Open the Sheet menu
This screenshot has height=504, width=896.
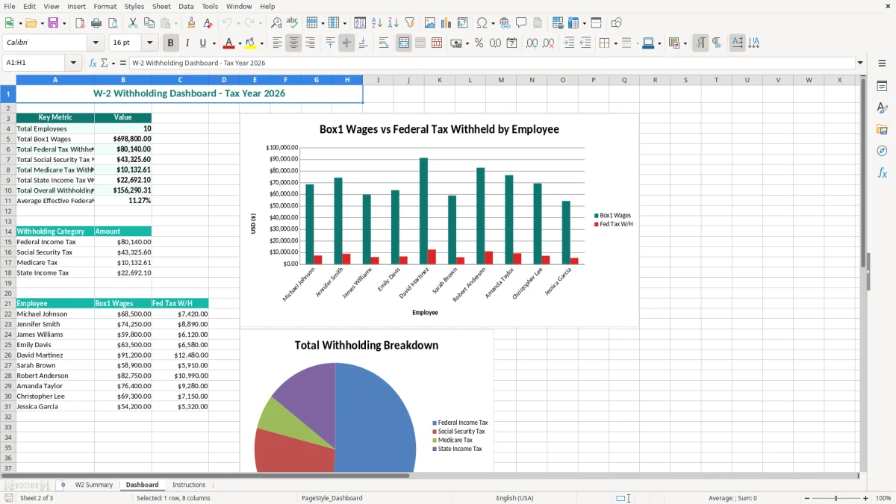pos(161,6)
